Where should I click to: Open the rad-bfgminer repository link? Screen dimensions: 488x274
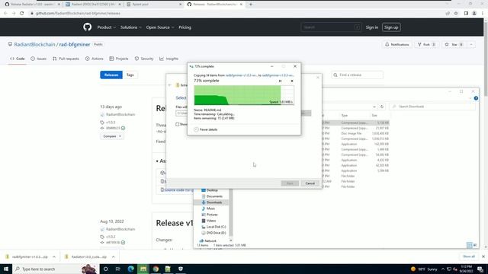[x=75, y=44]
